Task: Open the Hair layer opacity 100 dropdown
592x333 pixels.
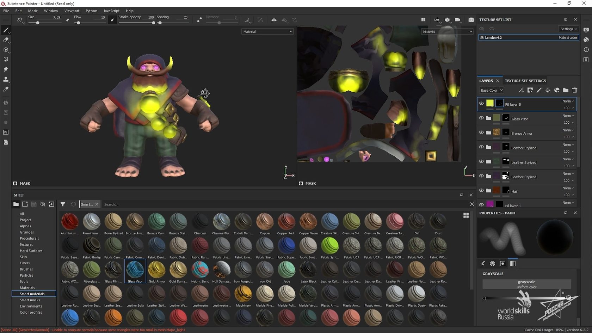Action: pyautogui.click(x=568, y=195)
